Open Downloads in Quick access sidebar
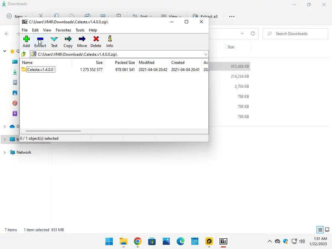Image resolution: width=332 pixels, height=249 pixels. 15,72
